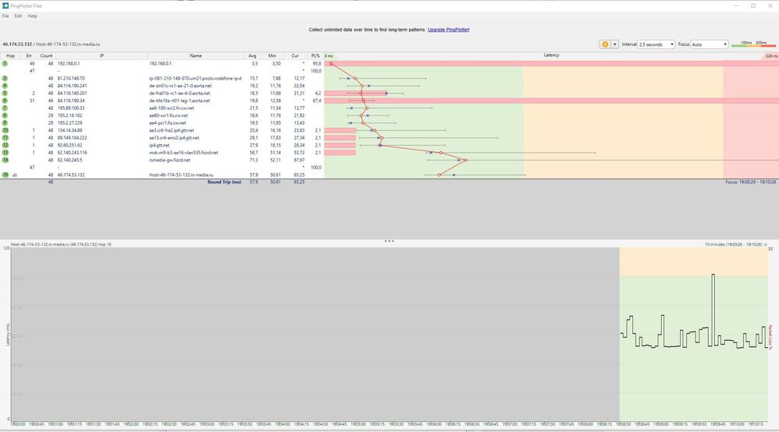Toggle the timeline graph icon beside hop 16
This screenshot has height=432, width=779.
point(14,175)
